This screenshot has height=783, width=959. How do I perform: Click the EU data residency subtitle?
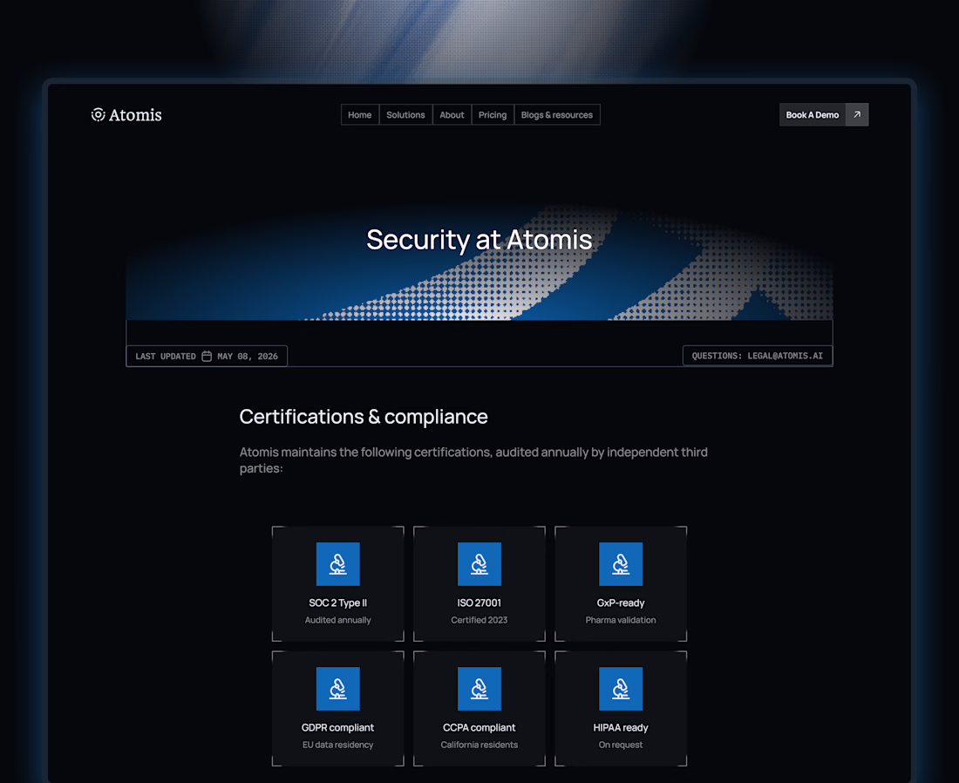337,745
